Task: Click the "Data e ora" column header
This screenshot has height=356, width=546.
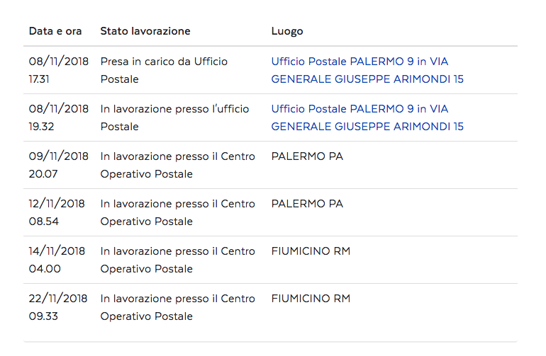Action: pos(55,31)
